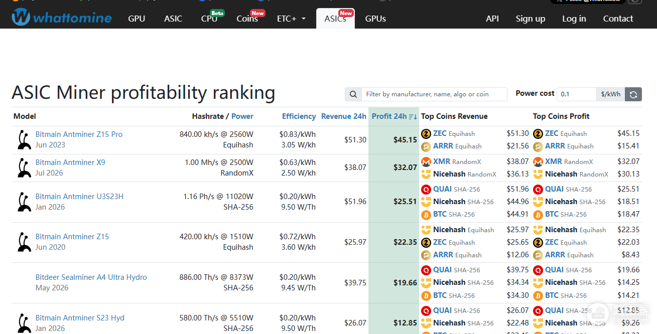657x334 pixels.
Task: Open the CPU Beta section
Action: click(209, 19)
